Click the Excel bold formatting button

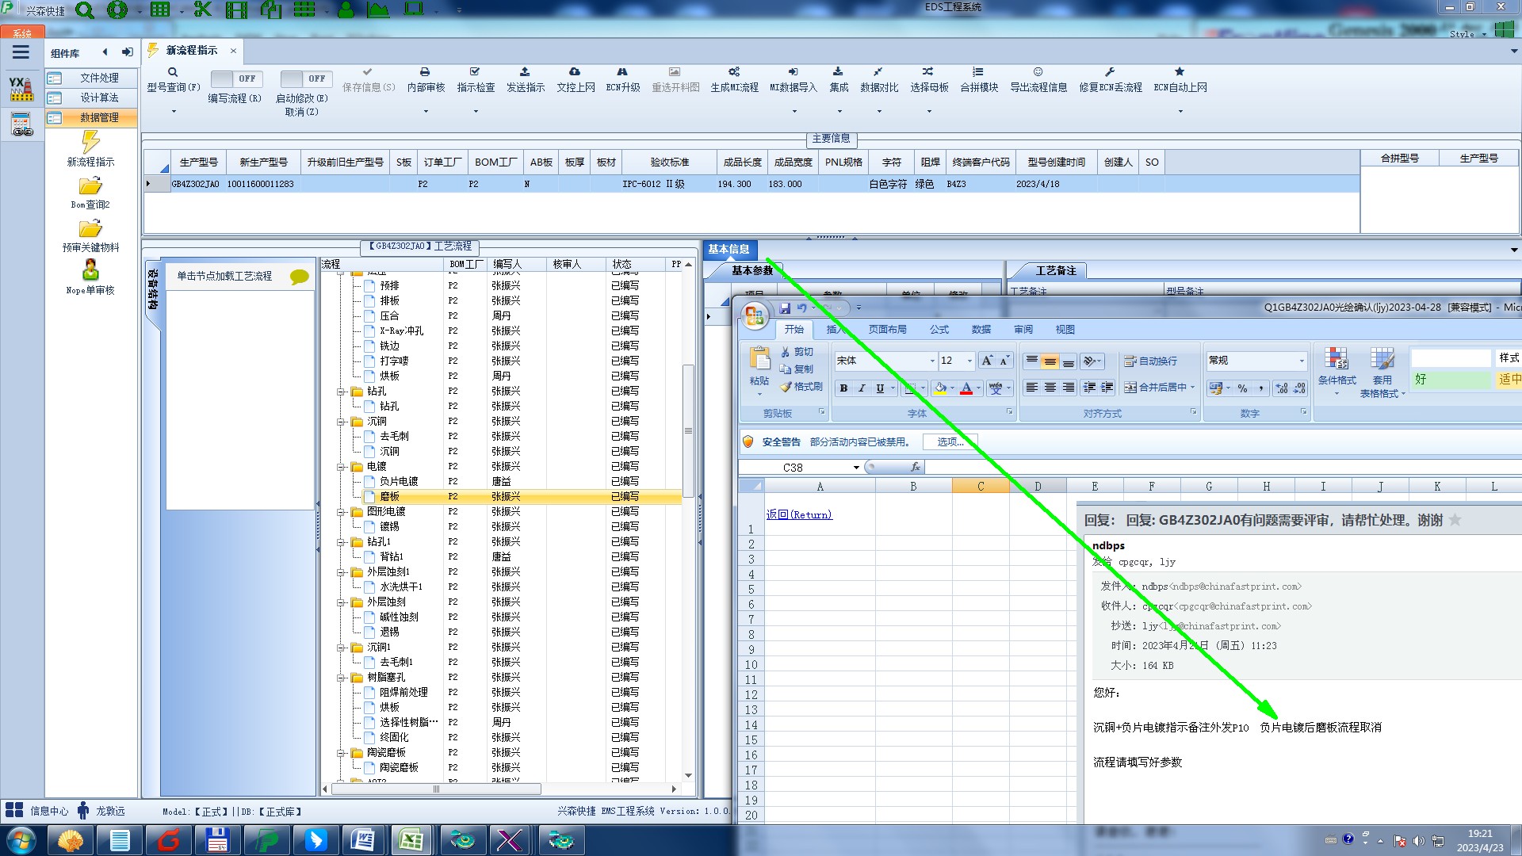[843, 388]
